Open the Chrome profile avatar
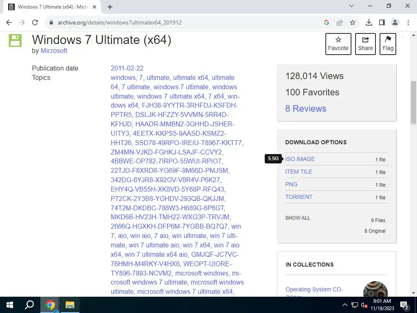 coord(395,22)
